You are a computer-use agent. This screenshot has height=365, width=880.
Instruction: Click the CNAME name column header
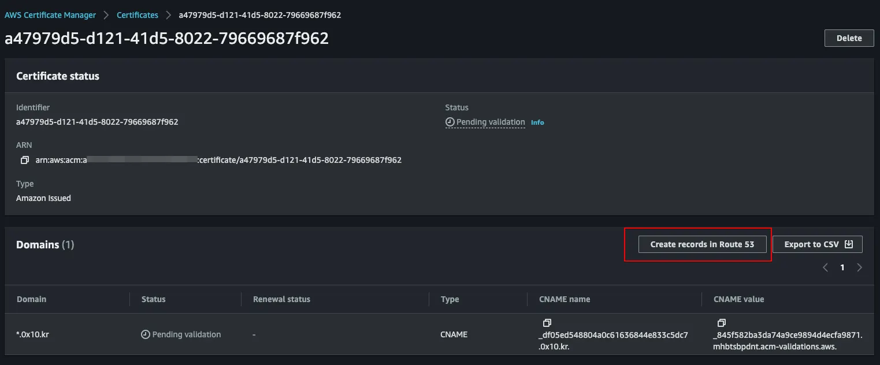(565, 299)
